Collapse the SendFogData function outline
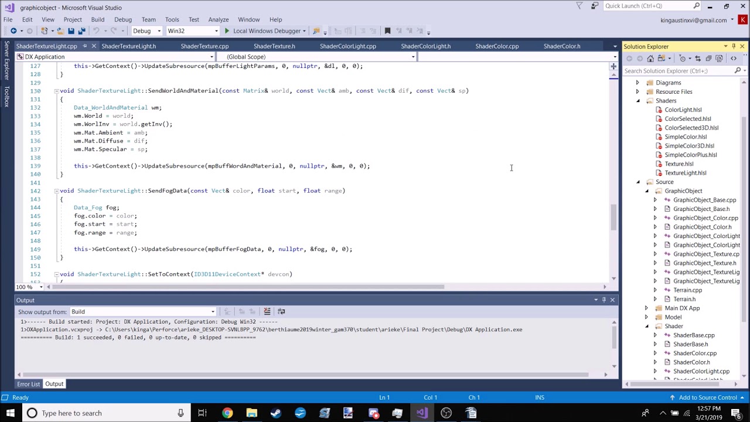The width and height of the screenshot is (750, 422). point(56,191)
